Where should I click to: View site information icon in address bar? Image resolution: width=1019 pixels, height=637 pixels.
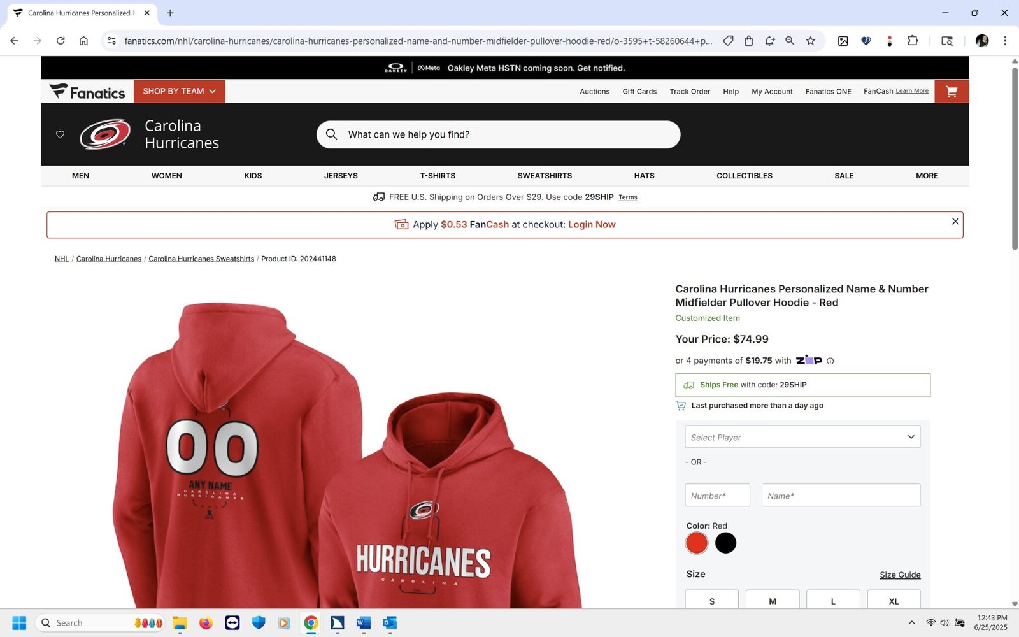111,41
